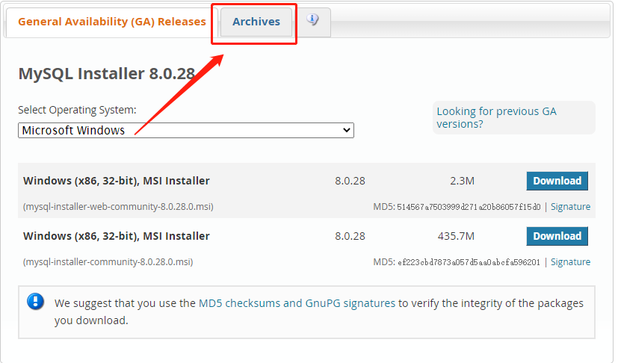Select the MySQL Installer 8.0.28 heading
Viewport: 618px width, 363px height.
[x=106, y=74]
